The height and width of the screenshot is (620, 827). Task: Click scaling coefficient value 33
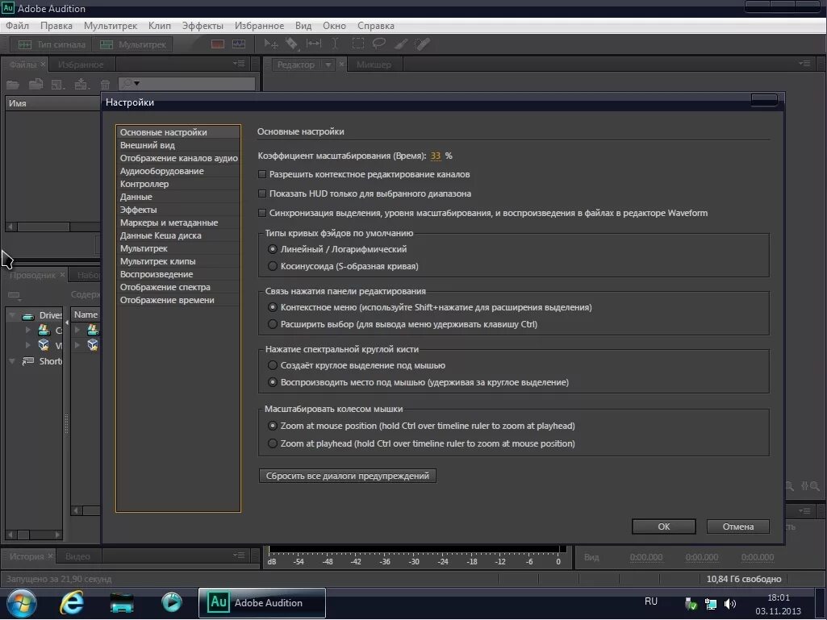point(435,156)
